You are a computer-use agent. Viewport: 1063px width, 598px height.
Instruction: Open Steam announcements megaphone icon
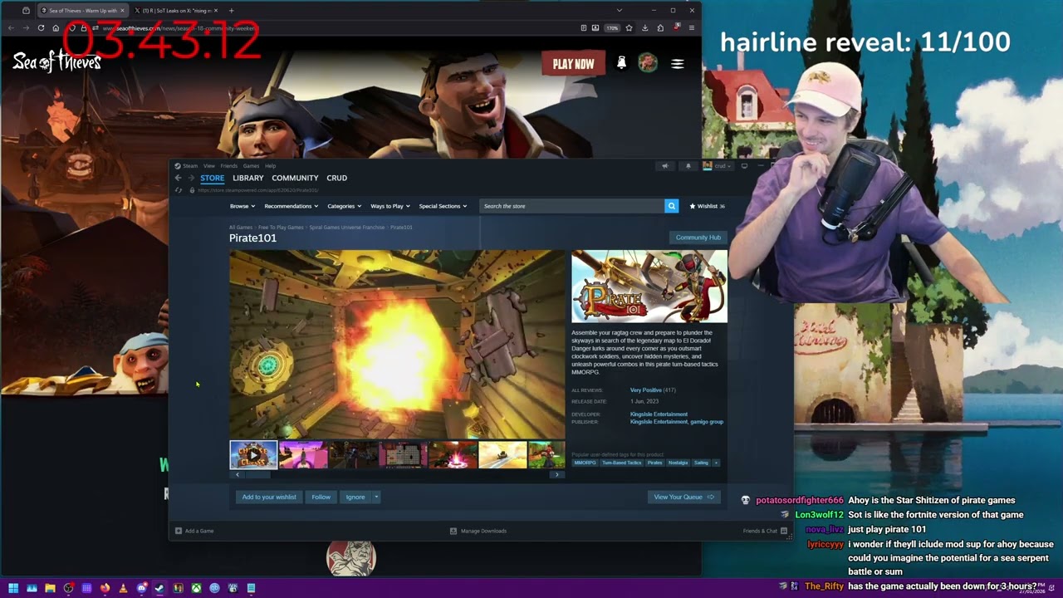point(664,166)
